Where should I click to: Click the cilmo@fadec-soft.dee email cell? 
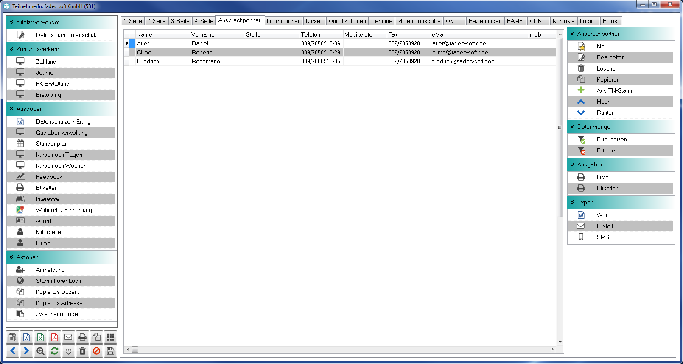pos(479,52)
